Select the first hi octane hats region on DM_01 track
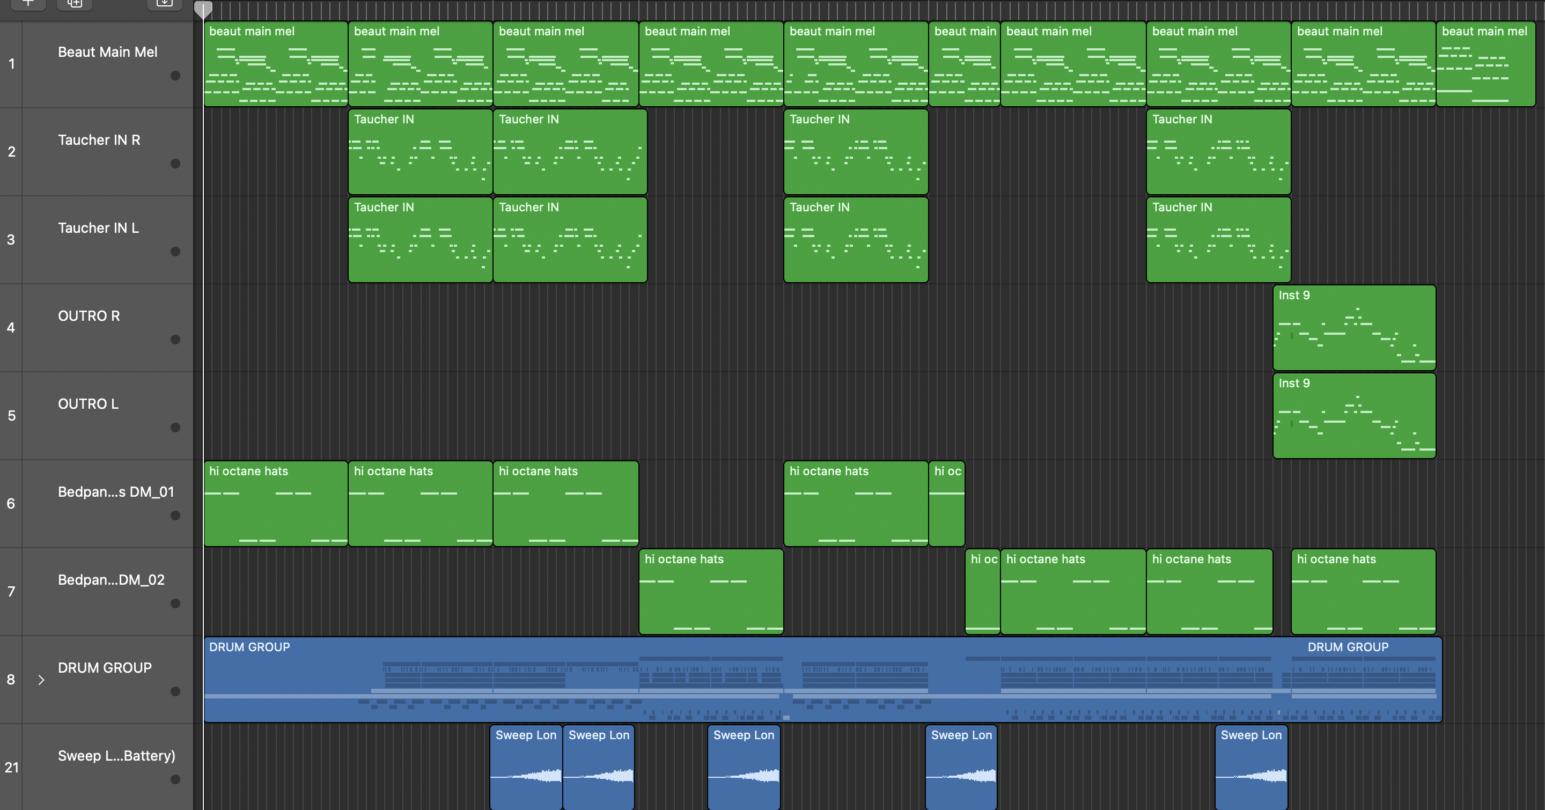 pos(276,504)
